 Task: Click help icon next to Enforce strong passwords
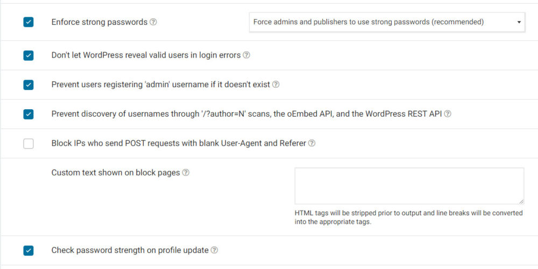153,22
